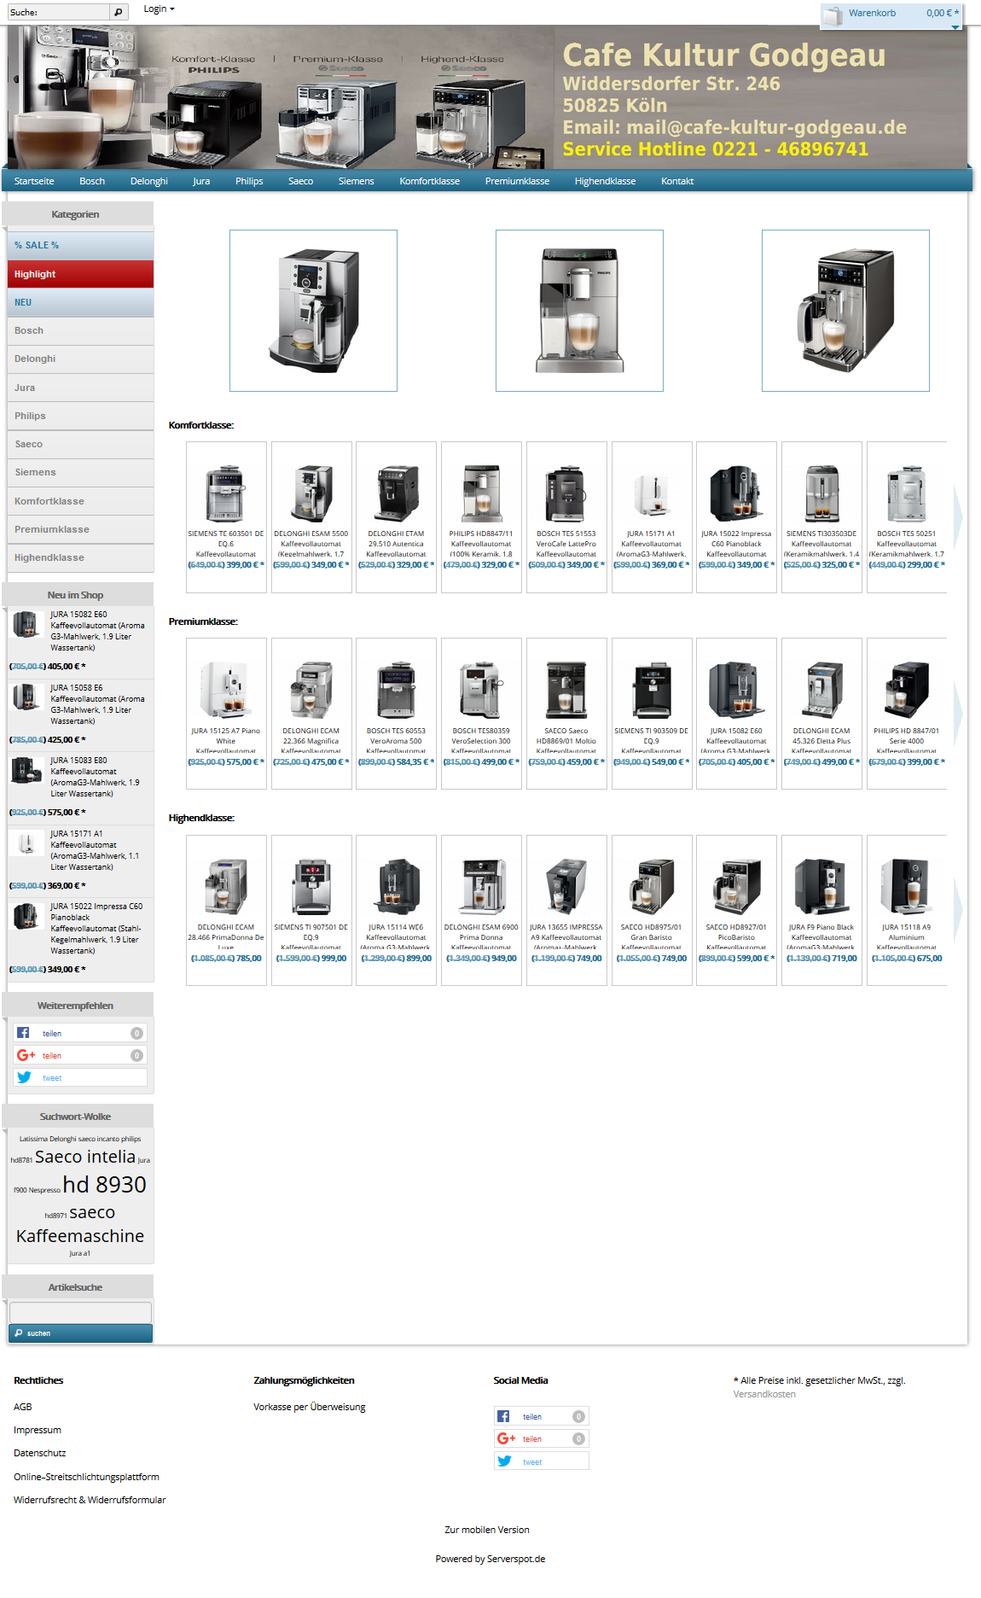
Task: Open the Versandkosten link in footer
Action: [764, 1394]
